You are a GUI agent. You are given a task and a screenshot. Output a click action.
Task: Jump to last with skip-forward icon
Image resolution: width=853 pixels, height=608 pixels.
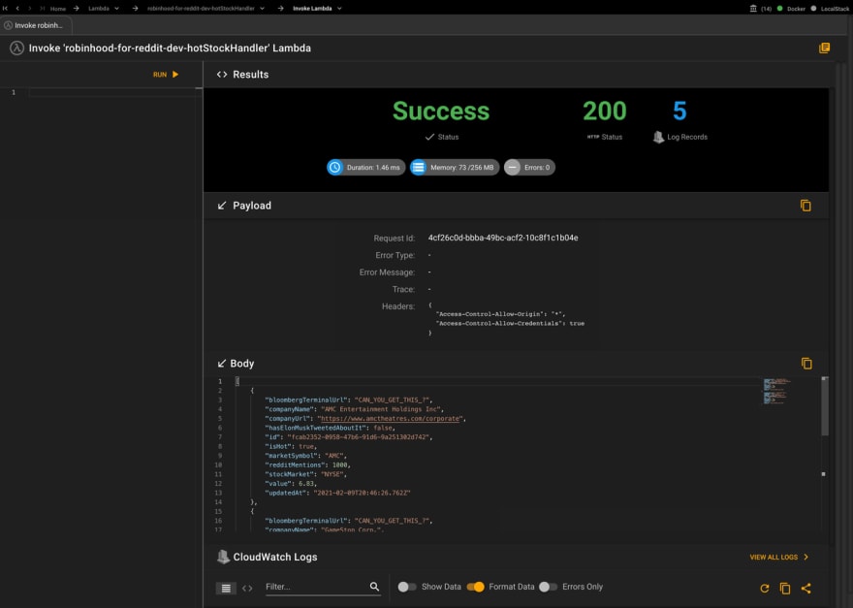coord(42,8)
